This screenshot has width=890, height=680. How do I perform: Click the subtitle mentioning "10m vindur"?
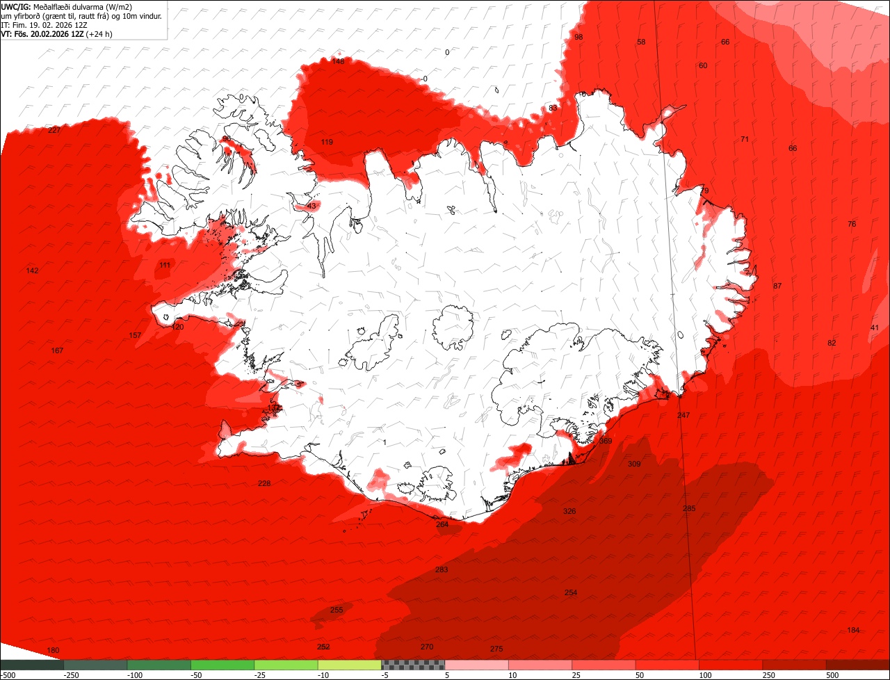tap(82, 15)
